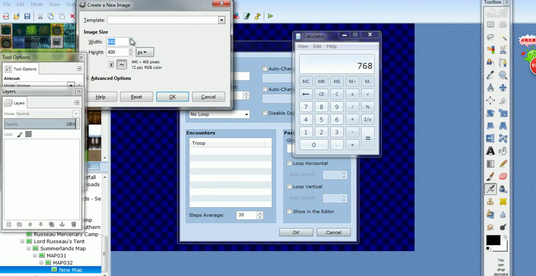Select the Ellipse Select tool in Toolbox
The image size is (536, 276).
click(x=503, y=24)
